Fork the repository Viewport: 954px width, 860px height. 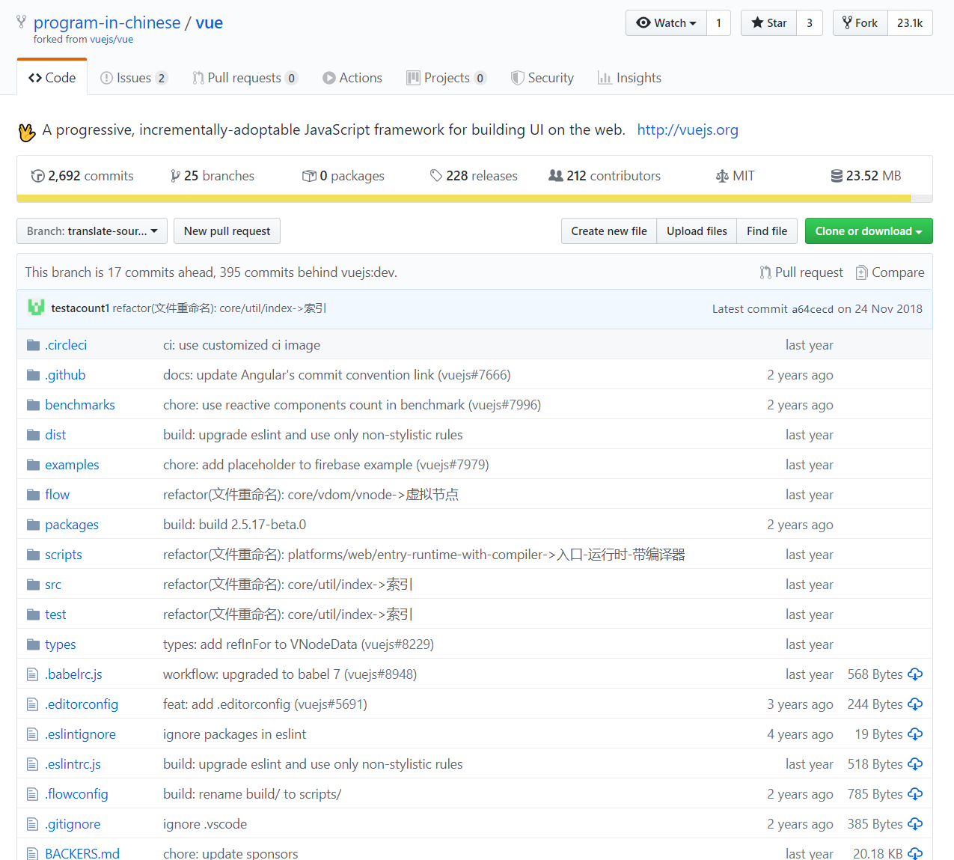[x=860, y=22]
